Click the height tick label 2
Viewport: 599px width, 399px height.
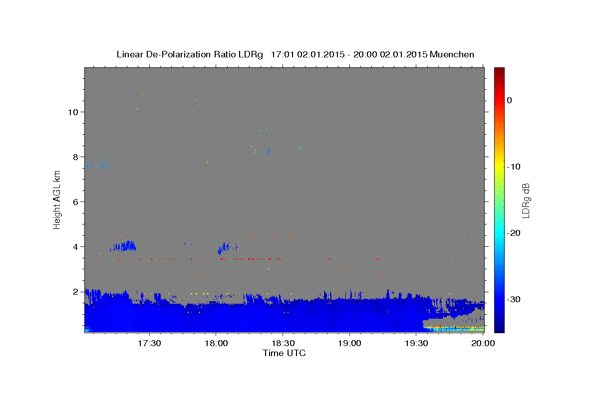pos(75,291)
